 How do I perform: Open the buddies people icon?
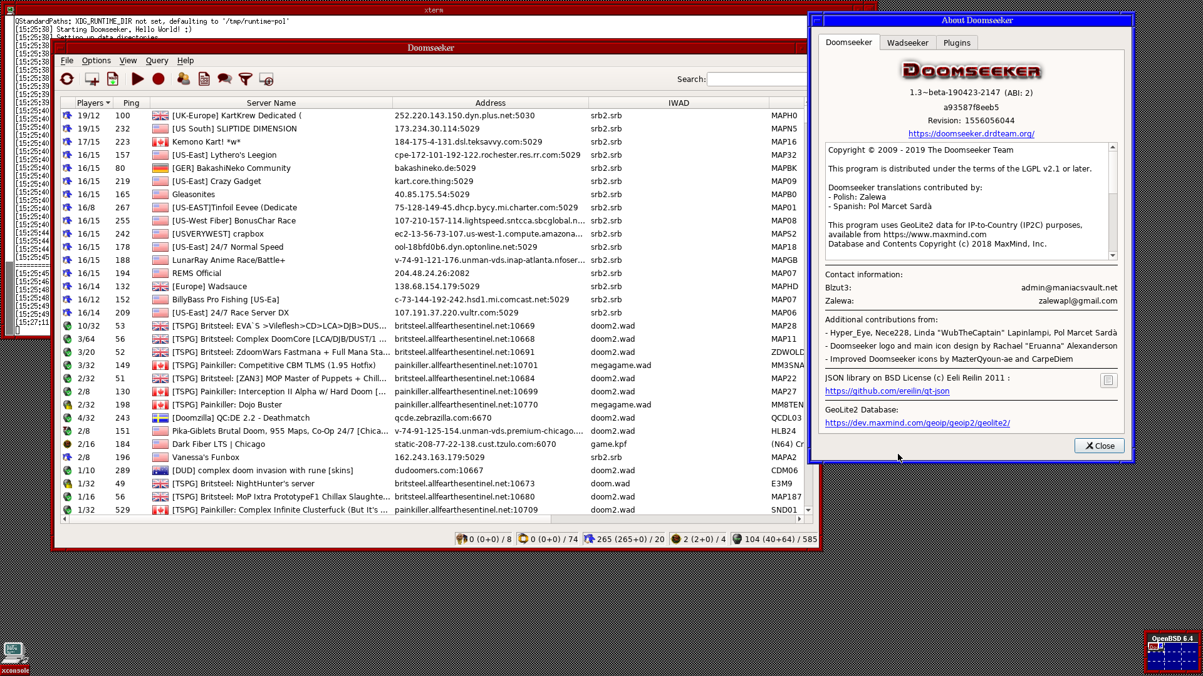[x=184, y=79]
